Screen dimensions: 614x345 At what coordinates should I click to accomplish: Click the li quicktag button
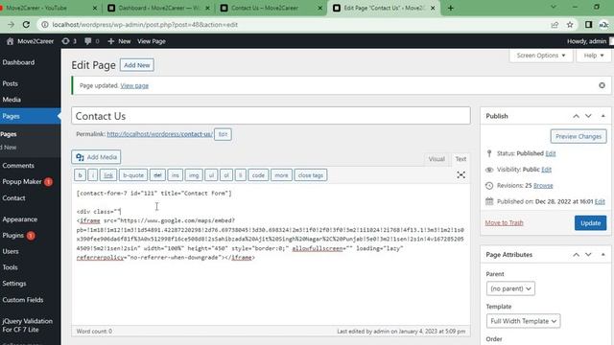pos(241,175)
